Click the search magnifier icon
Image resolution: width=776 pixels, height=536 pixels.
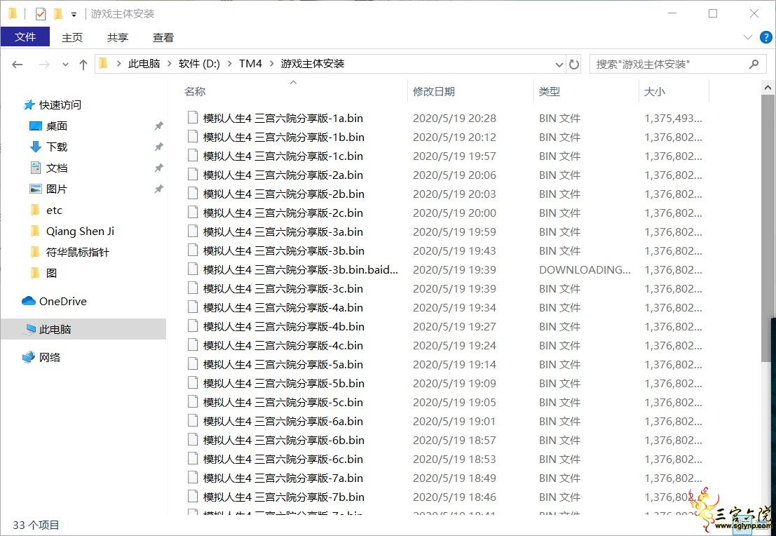(x=754, y=64)
